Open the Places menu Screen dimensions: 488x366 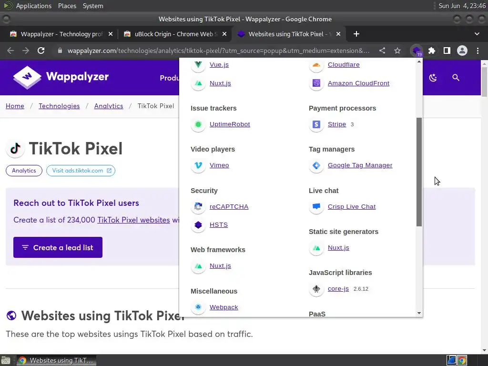(67, 6)
